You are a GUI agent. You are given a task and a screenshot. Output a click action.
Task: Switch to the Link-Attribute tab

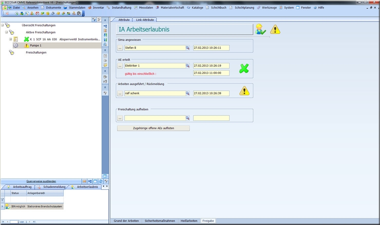coord(145,20)
